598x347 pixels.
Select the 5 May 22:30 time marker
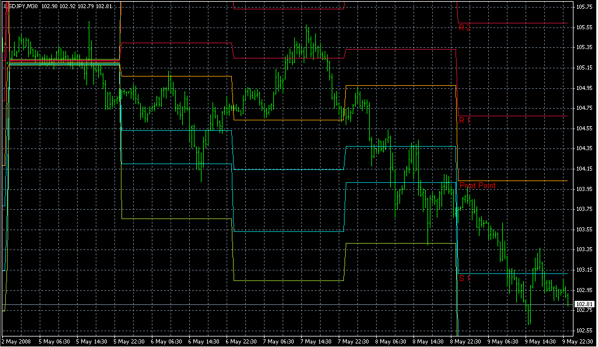click(x=129, y=341)
